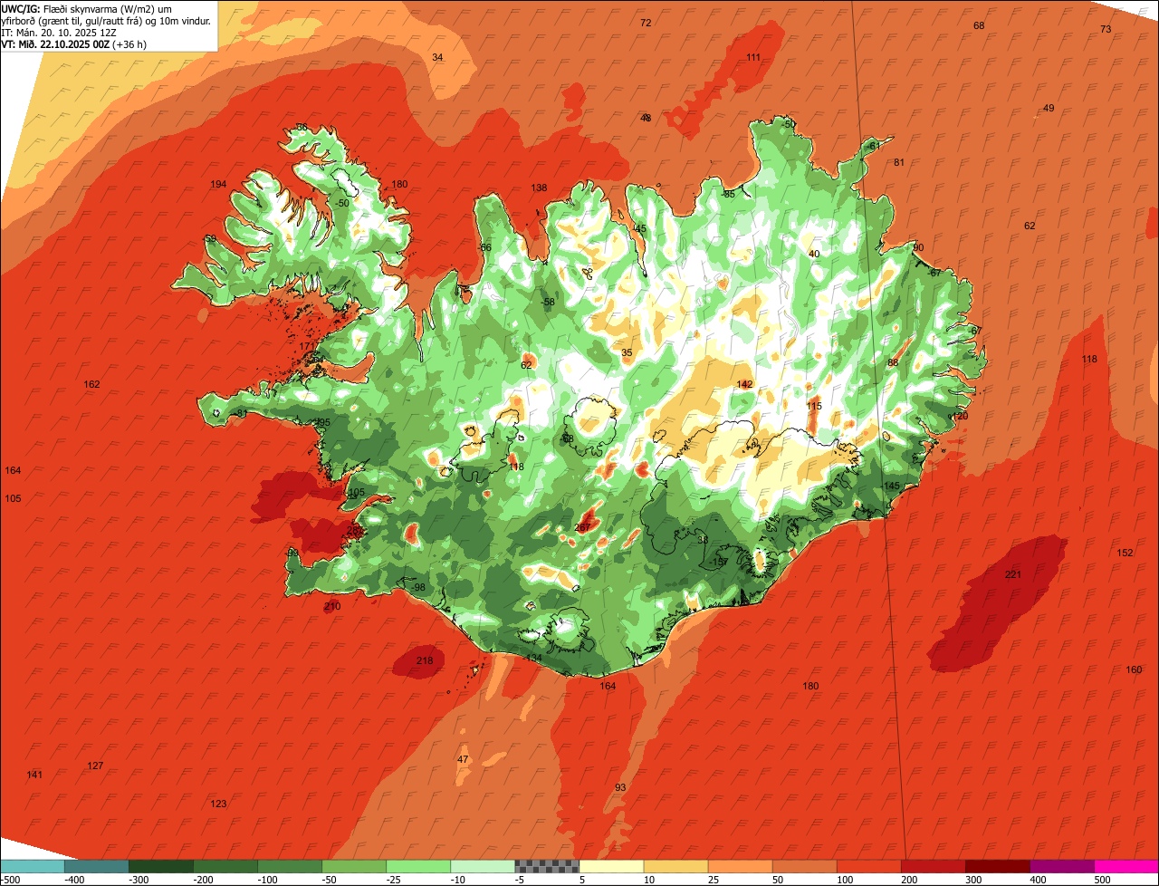
Task: Click the value 157 on the glacier
Action: tap(720, 562)
